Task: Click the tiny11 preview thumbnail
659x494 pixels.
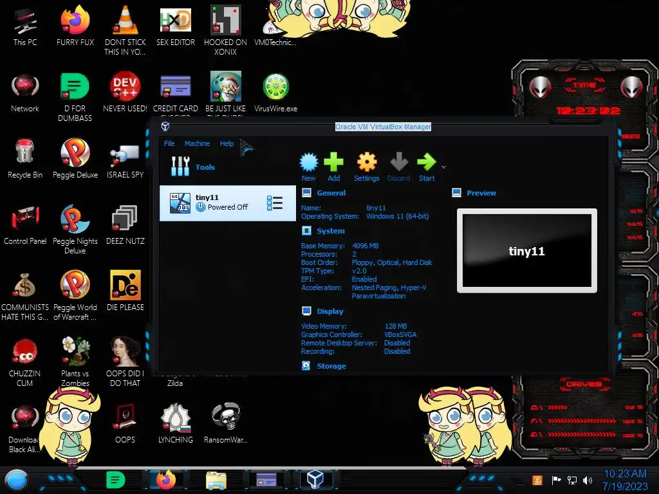Action: (x=526, y=251)
